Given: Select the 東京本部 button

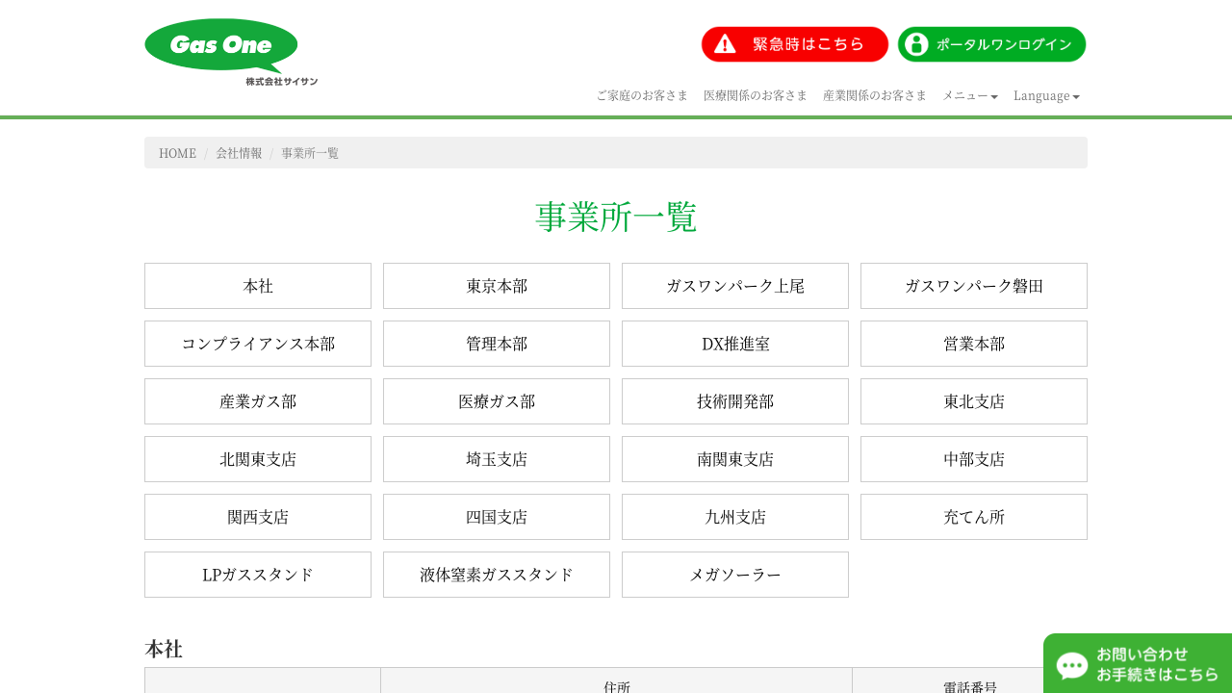Looking at the screenshot, I should click(497, 286).
